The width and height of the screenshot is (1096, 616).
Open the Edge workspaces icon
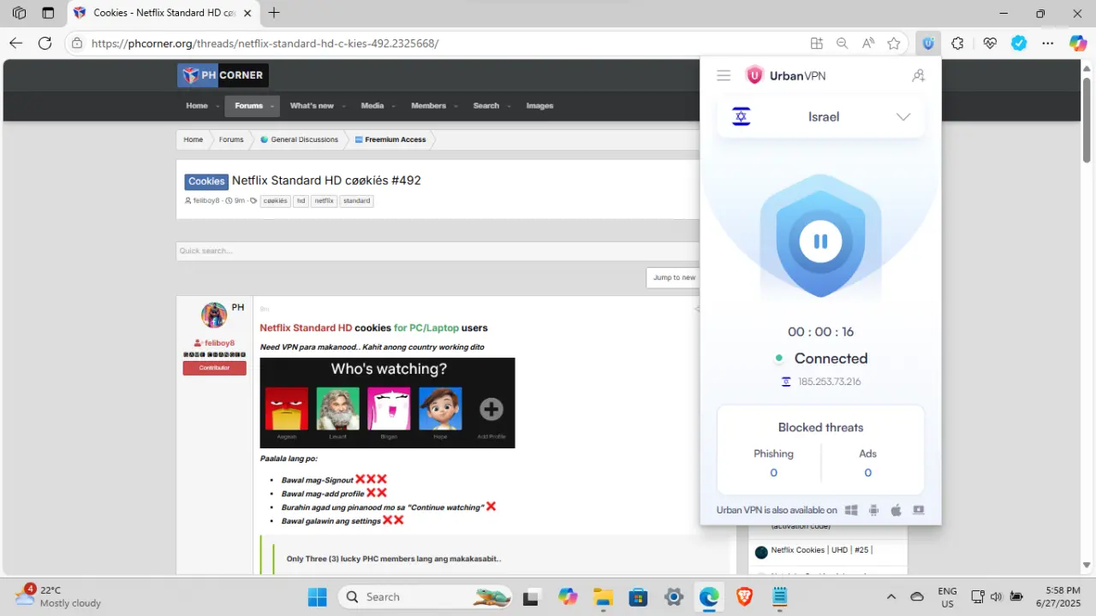coord(19,13)
